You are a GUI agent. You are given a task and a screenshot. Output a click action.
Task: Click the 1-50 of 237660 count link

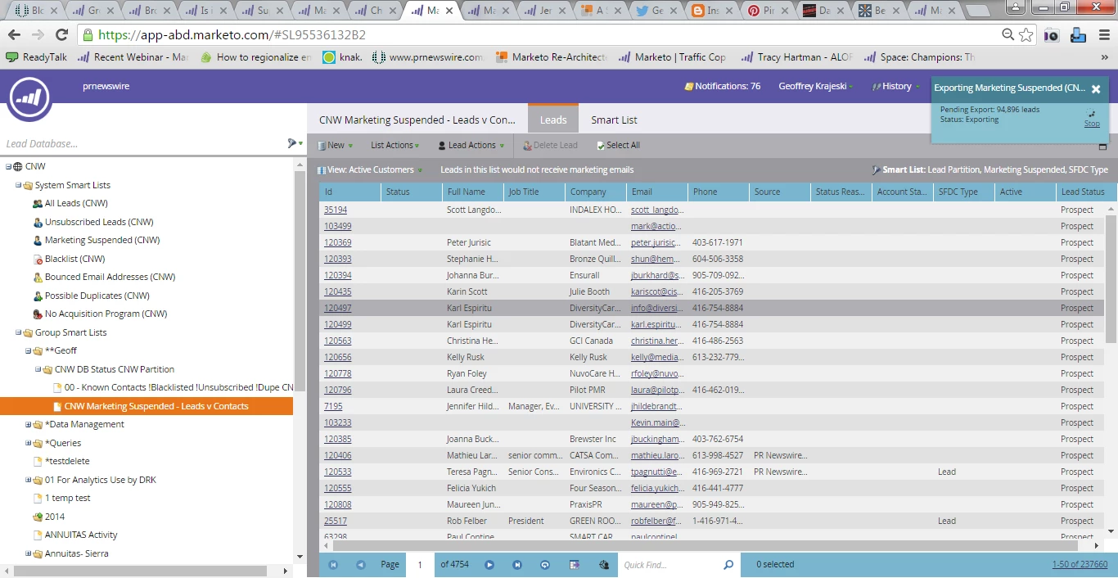point(1080,564)
